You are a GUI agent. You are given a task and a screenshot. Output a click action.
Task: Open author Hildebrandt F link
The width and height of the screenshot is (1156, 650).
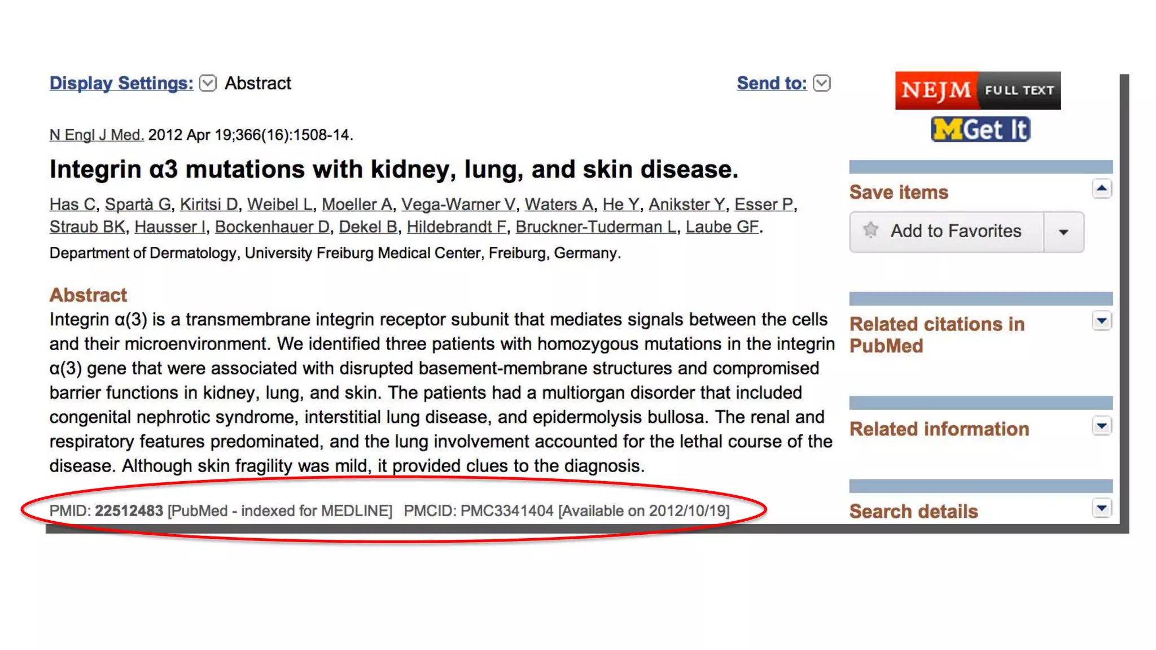point(456,227)
